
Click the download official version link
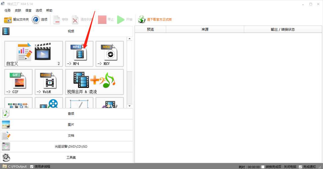[x=159, y=20]
